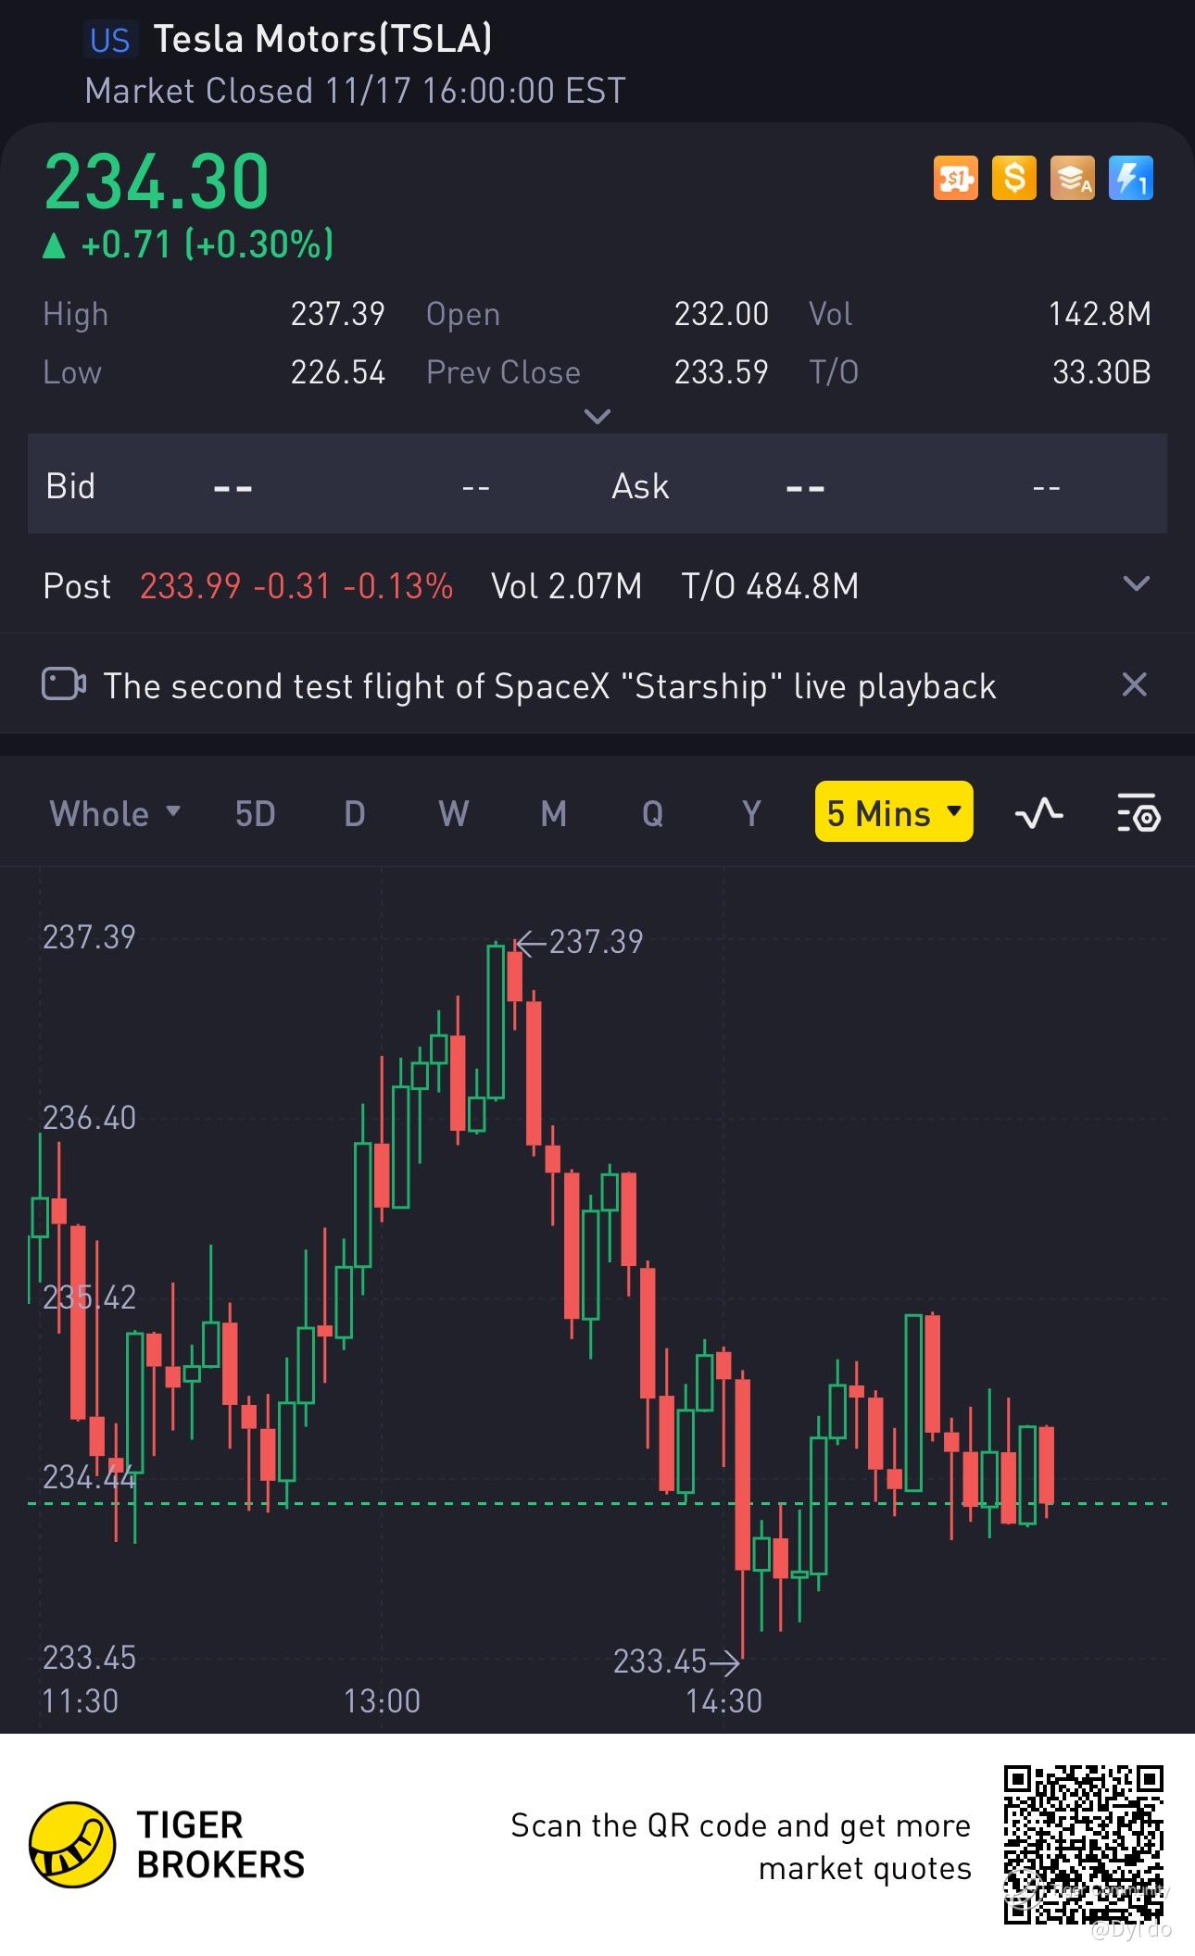
Task: Select the M monthly chart tab
Action: pyautogui.click(x=553, y=814)
